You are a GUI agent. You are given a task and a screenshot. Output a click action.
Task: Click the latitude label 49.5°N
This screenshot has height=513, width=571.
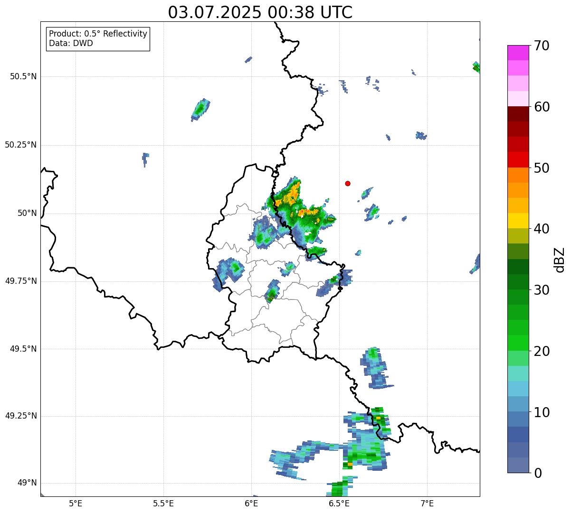[x=23, y=349]
